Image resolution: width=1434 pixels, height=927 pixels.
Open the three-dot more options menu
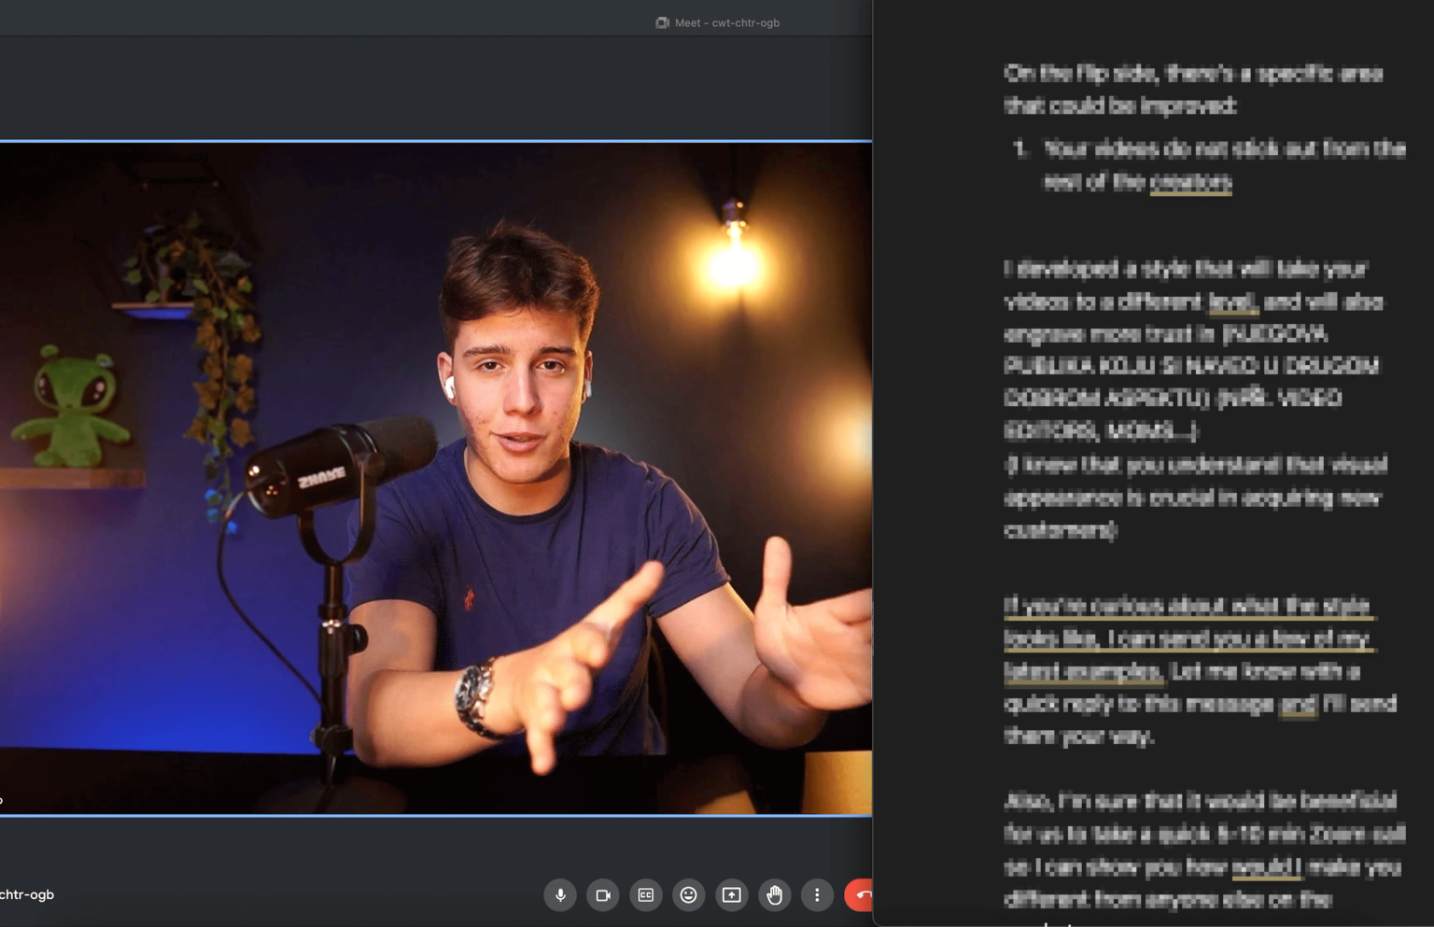(817, 895)
